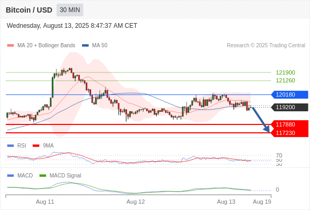The height and width of the screenshot is (210, 310).
Task: Click the 117880 red support label
Action: point(290,124)
